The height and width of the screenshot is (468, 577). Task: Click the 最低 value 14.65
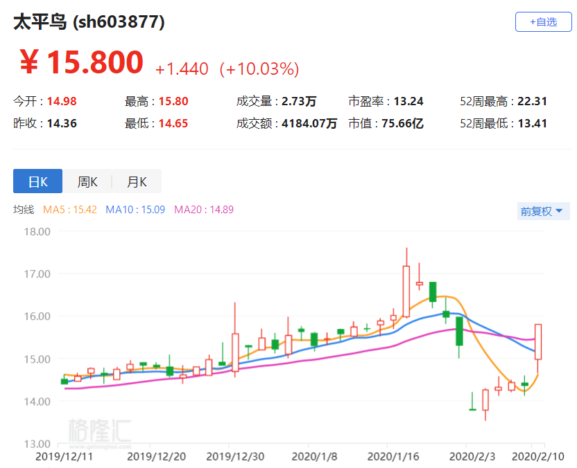173,123
